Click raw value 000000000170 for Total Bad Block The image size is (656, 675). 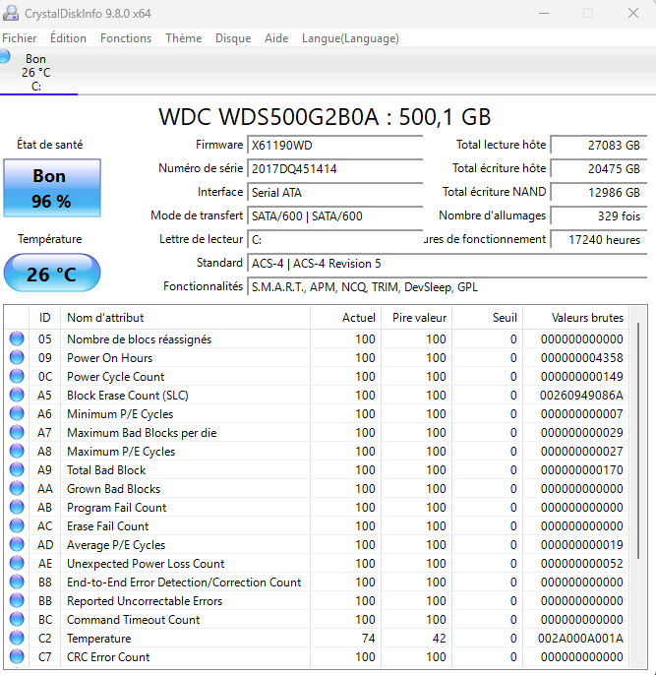coord(581,470)
